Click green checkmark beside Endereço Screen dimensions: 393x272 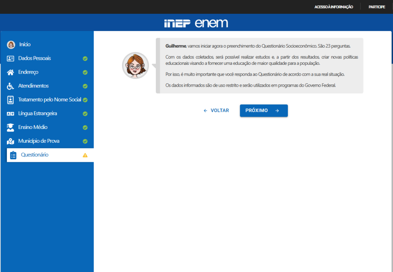[85, 73]
